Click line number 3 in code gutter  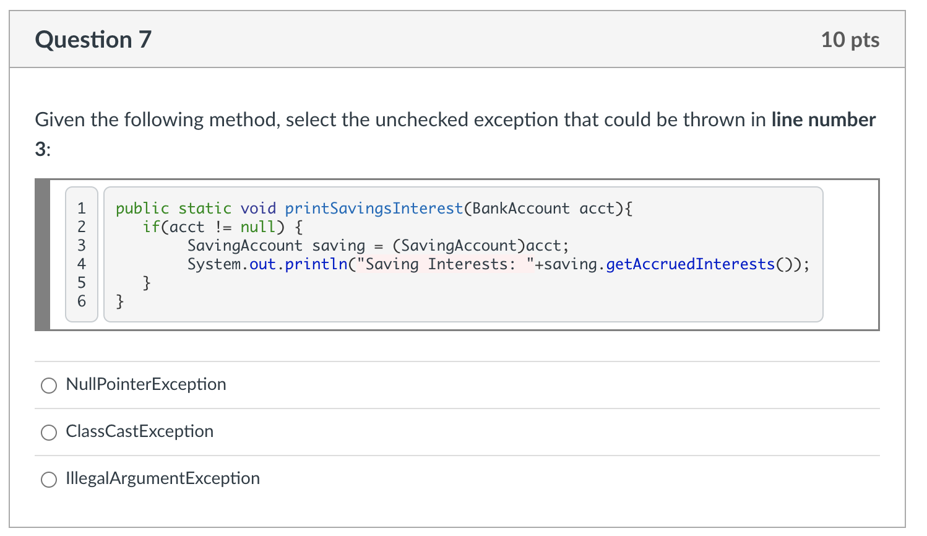click(82, 246)
